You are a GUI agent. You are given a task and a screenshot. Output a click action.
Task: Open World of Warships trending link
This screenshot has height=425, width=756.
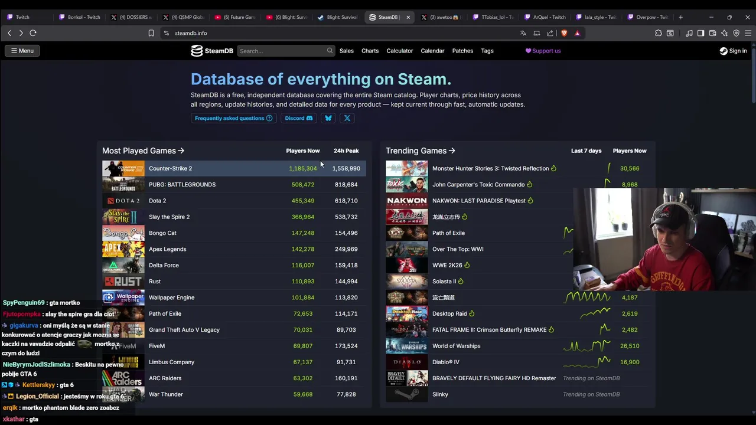point(457,346)
